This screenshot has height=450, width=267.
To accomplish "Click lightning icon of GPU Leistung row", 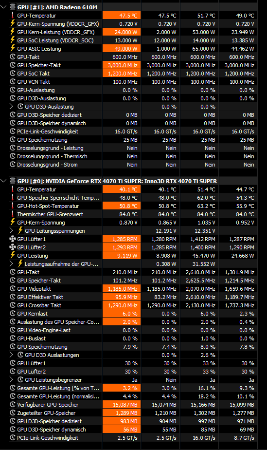I will 12,255.
